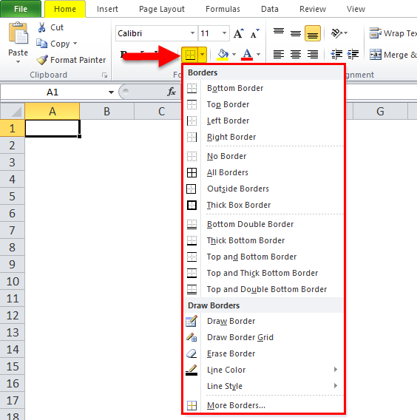Open the Borders dropdown arrow
This screenshot has width=417, height=420.
tap(203, 55)
